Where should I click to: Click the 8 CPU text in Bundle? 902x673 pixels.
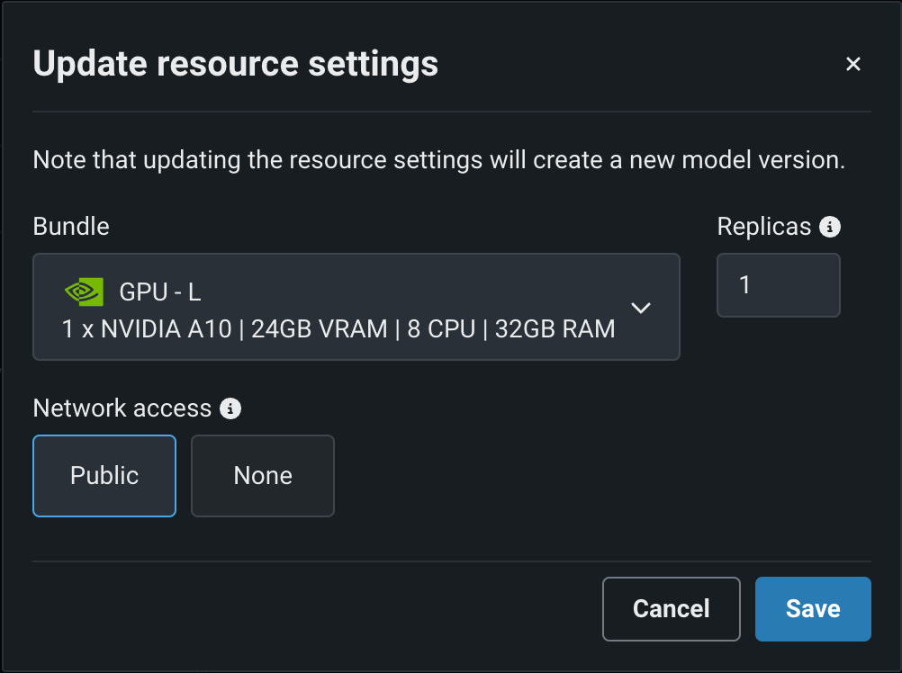[441, 329]
